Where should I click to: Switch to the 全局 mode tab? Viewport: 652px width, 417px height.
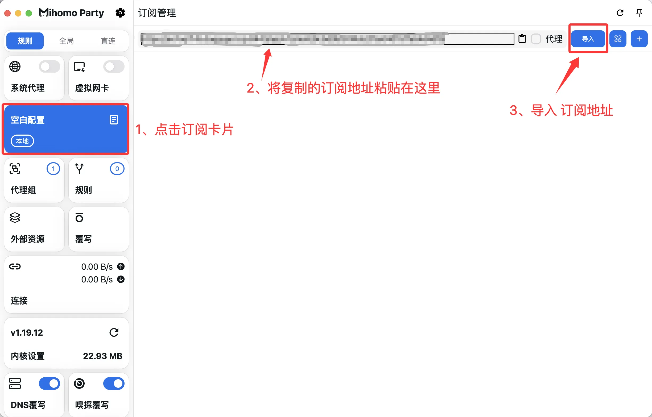(x=66, y=41)
